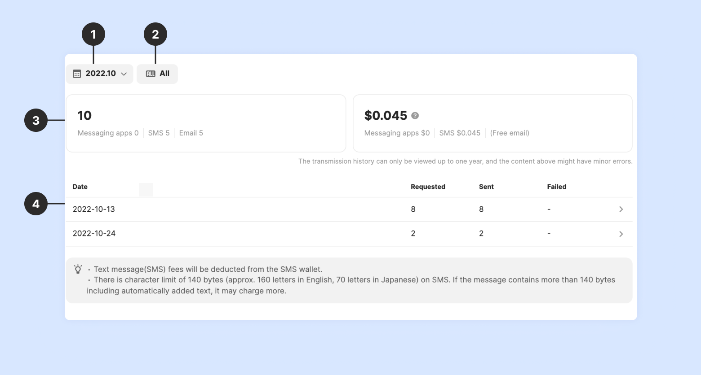Screen dimensions: 701x375
Task: Click the total messages count 10 card
Action: 206,123
